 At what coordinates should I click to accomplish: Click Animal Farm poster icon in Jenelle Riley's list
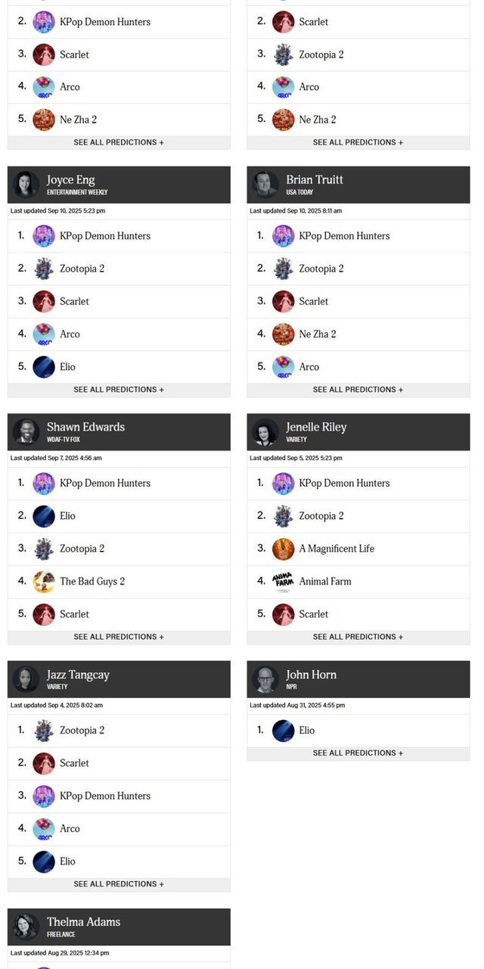click(x=283, y=581)
